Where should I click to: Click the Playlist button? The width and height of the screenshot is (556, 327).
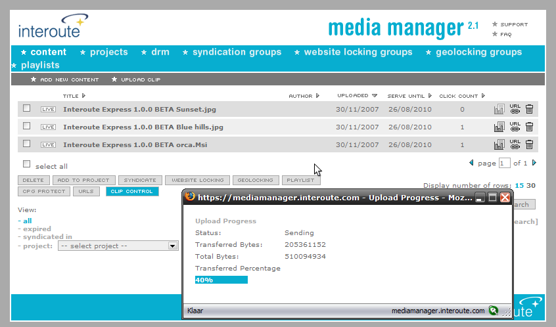point(301,181)
